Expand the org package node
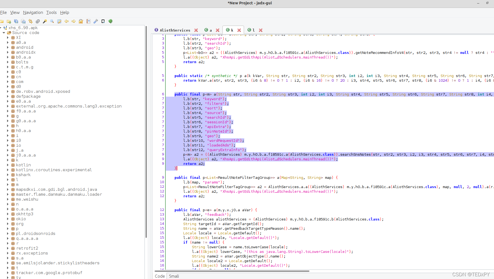The image size is (494, 279). pos(8,224)
